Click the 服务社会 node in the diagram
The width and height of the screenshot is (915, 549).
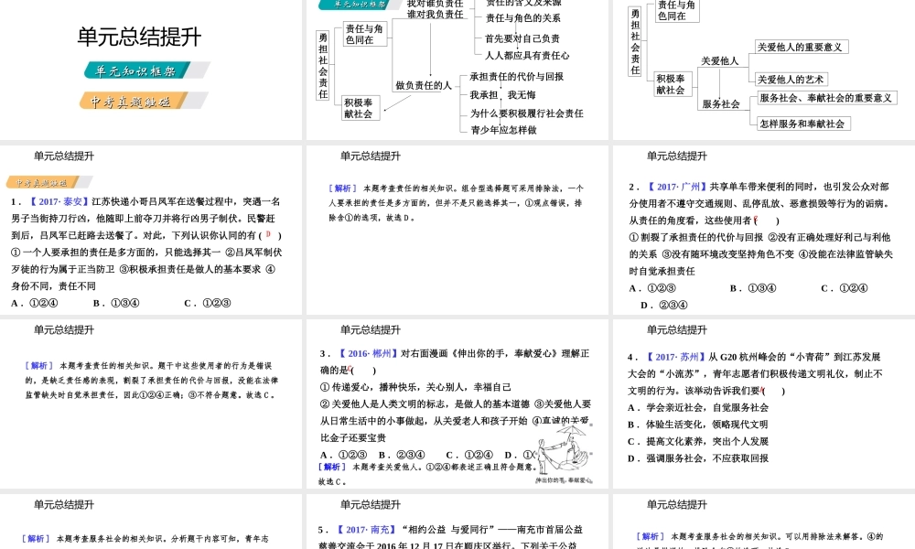(721, 103)
